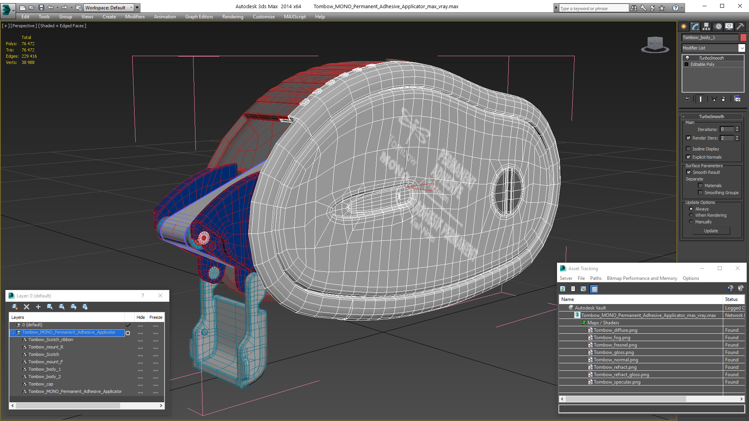Open the Hierarchy command panel tab

[x=706, y=27]
